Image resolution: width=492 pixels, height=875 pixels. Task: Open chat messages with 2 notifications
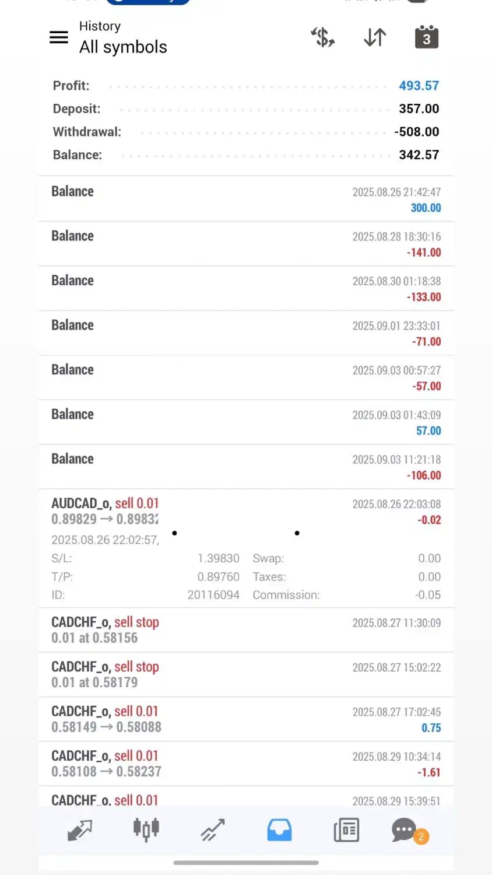405,829
